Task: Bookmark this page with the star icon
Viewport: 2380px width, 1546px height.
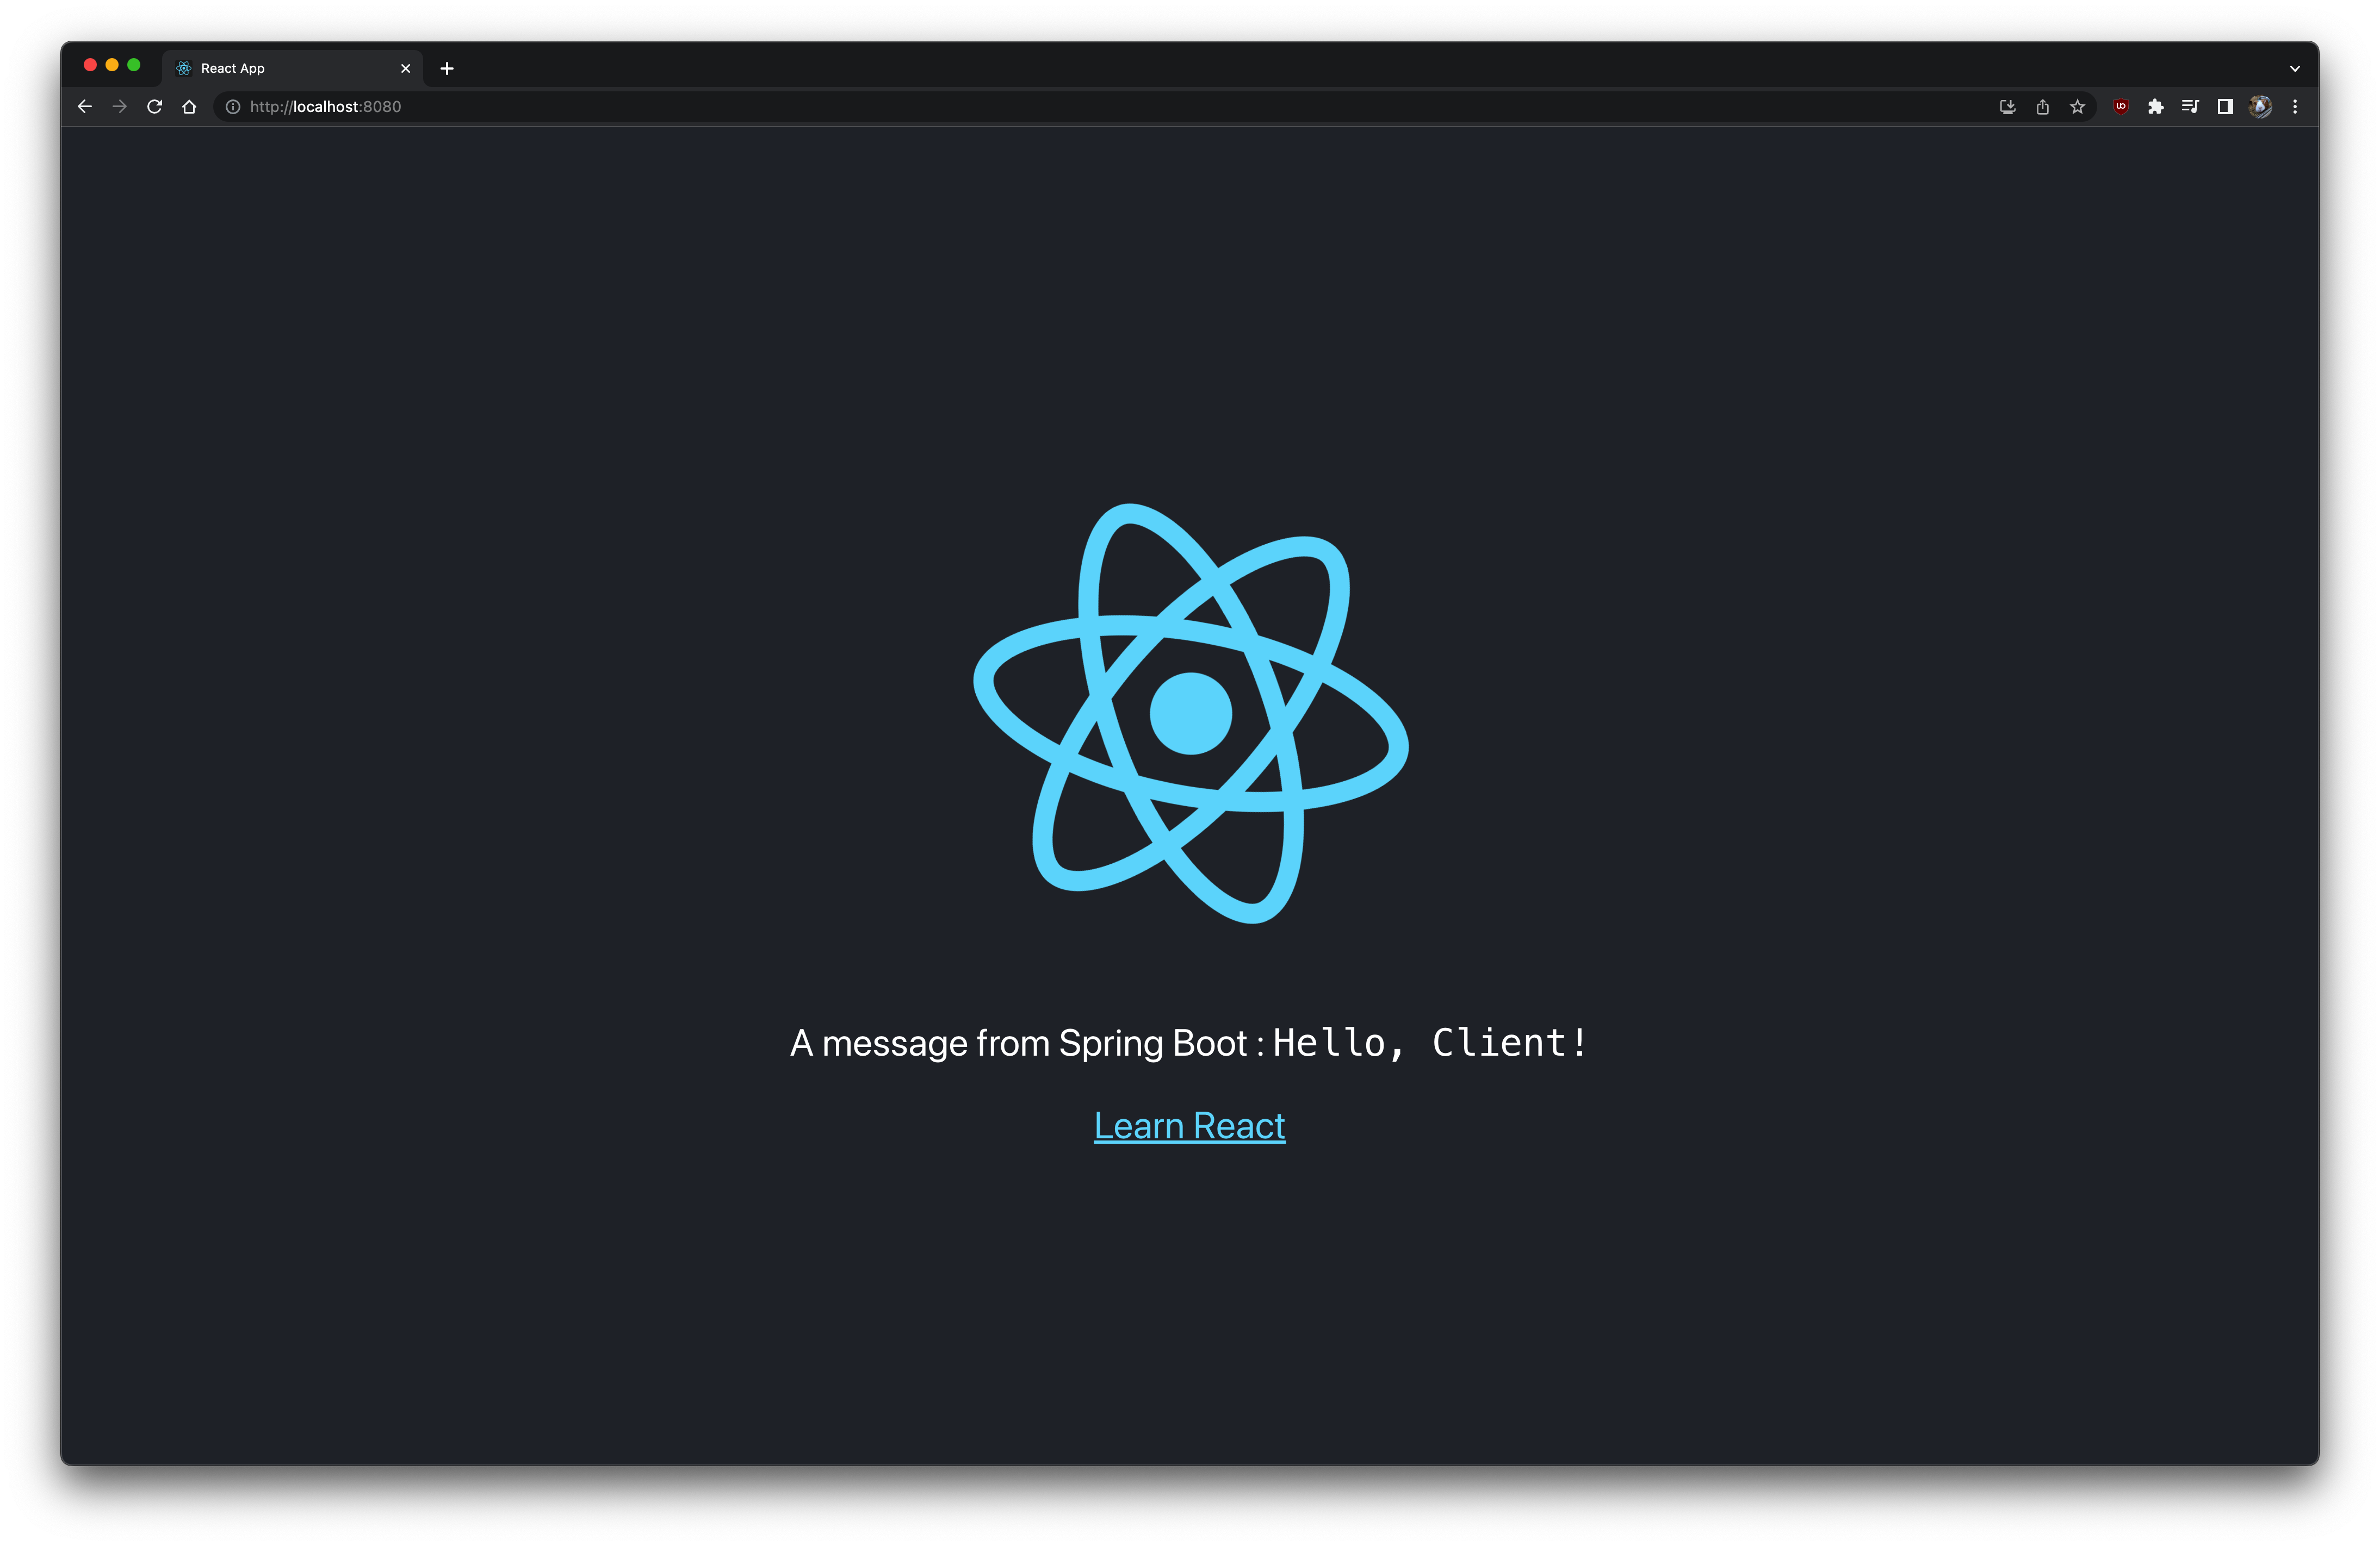Action: (x=2077, y=107)
